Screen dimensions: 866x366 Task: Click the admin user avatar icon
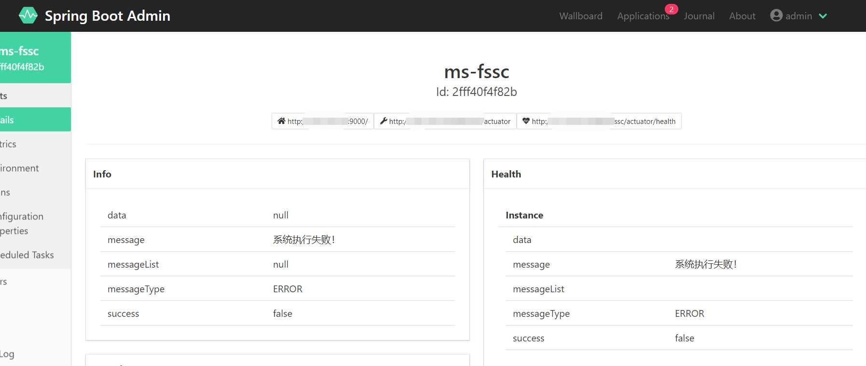click(776, 15)
